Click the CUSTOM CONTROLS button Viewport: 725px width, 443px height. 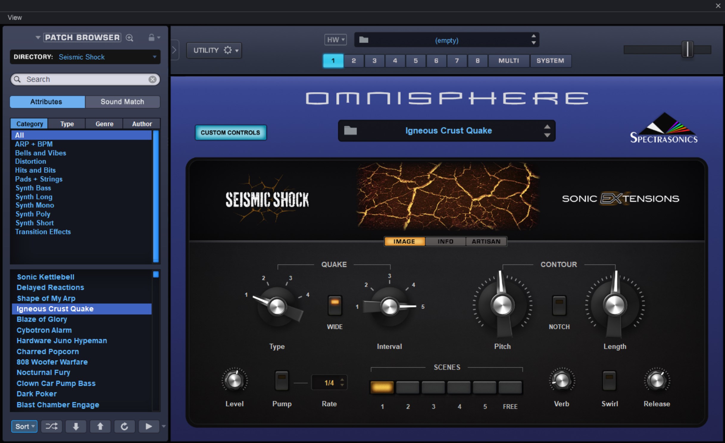coord(230,133)
